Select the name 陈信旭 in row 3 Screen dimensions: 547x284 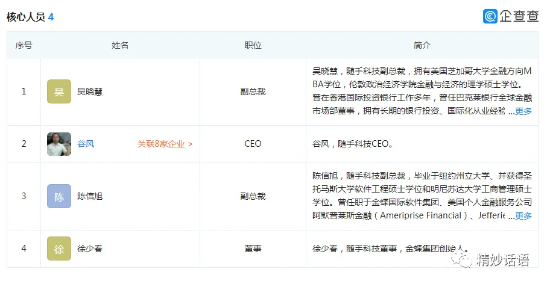coord(90,197)
